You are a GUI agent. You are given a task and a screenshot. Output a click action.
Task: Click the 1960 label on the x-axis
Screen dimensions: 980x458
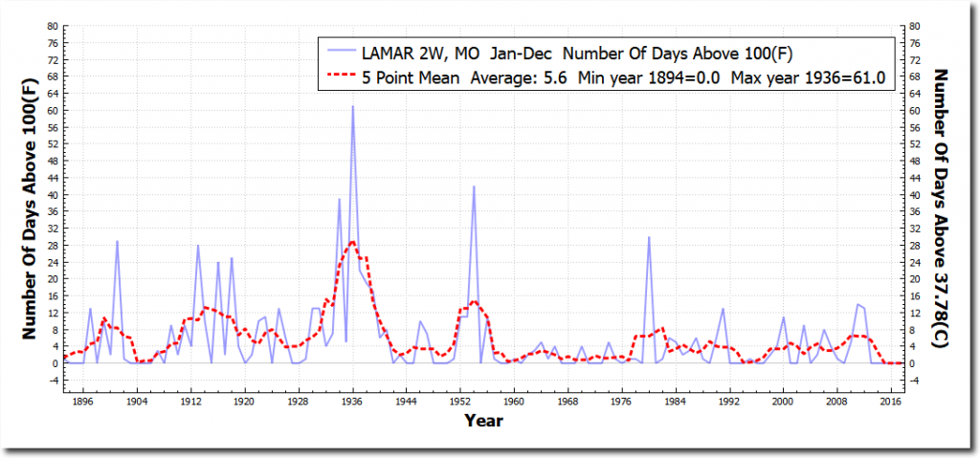pyautogui.click(x=514, y=402)
